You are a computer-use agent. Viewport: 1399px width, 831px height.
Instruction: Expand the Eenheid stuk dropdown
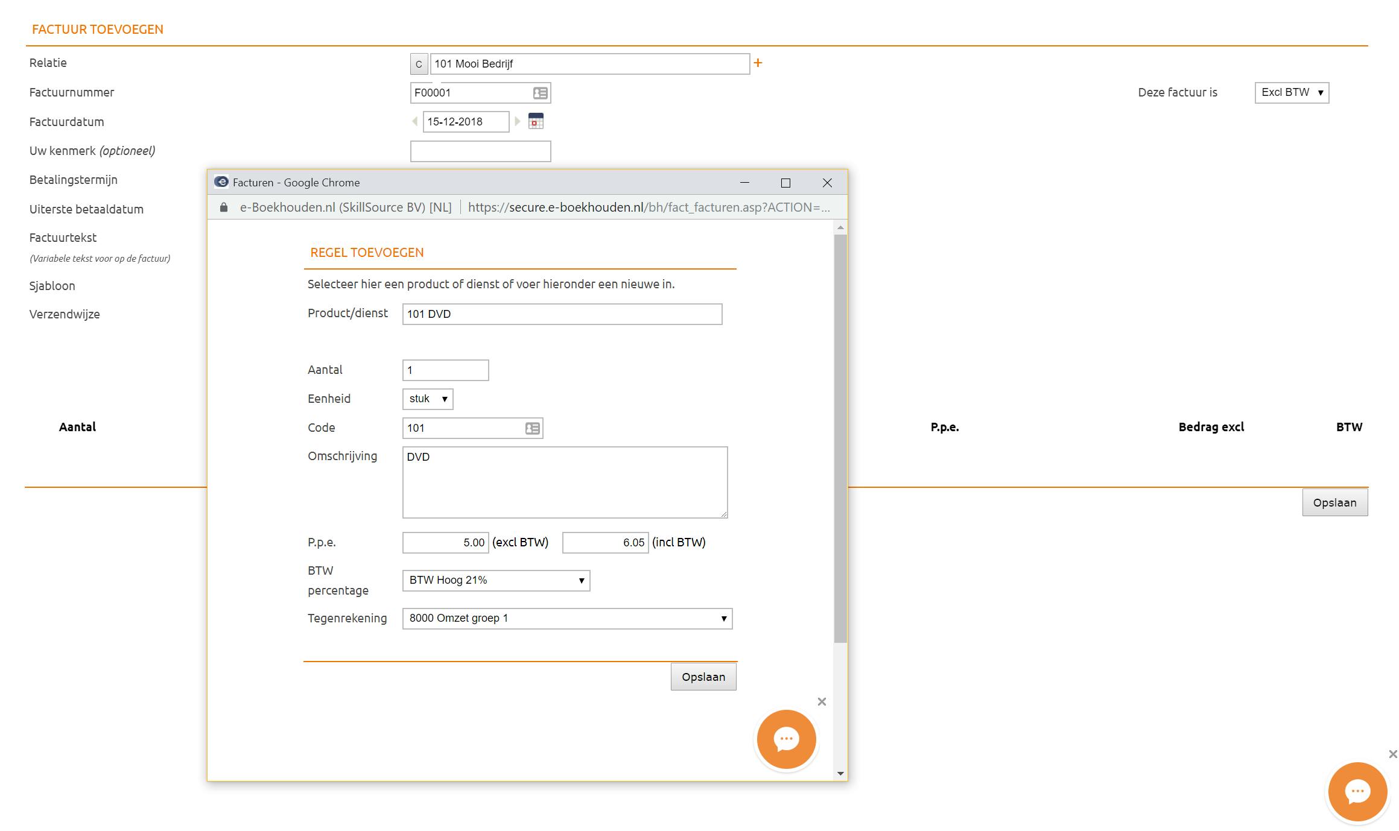[x=428, y=399]
